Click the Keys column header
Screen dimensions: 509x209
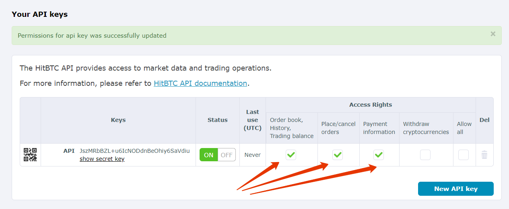[x=118, y=120]
